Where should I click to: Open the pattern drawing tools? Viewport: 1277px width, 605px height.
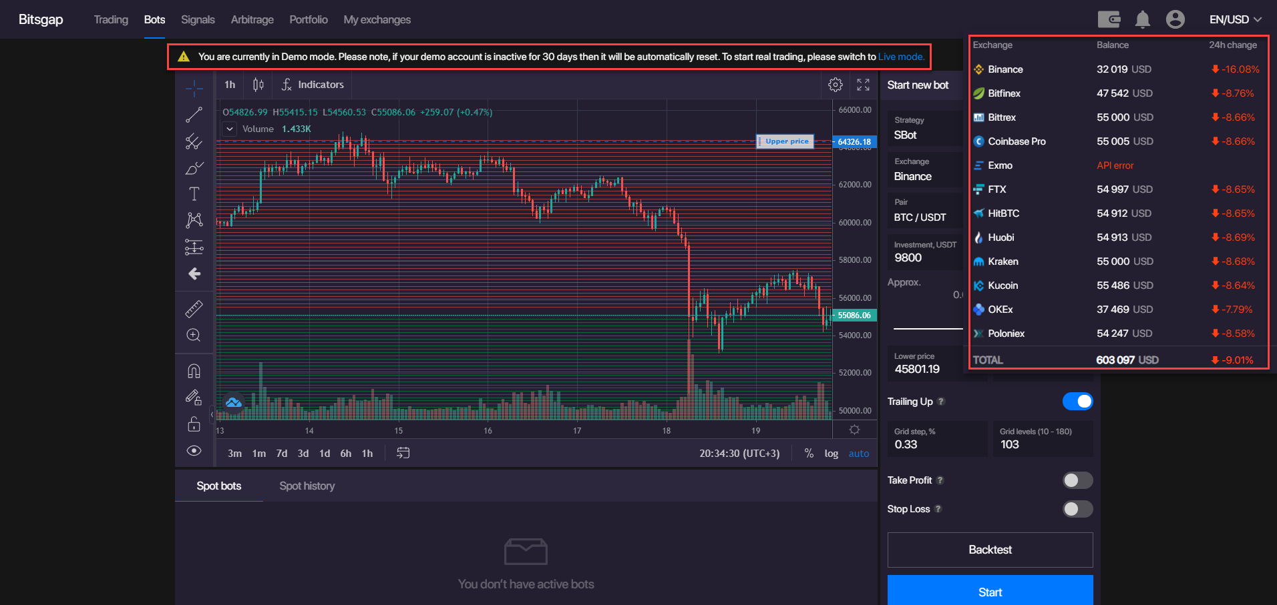coord(194,220)
